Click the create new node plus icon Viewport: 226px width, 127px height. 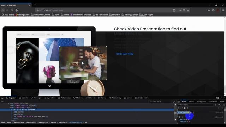(2, 102)
